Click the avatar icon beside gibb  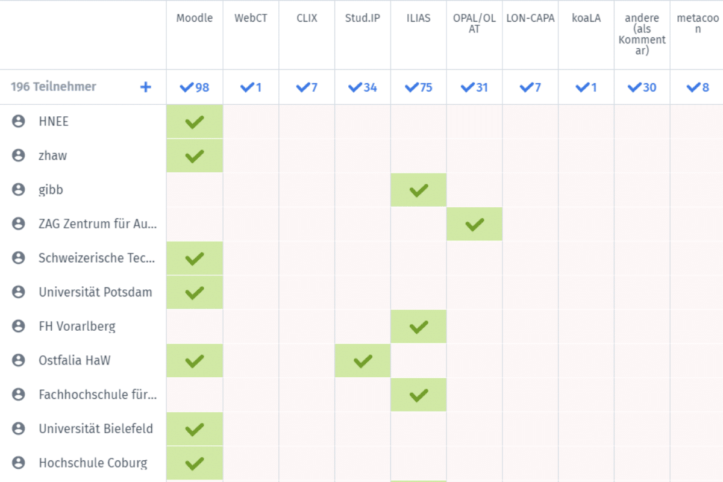[x=19, y=190]
